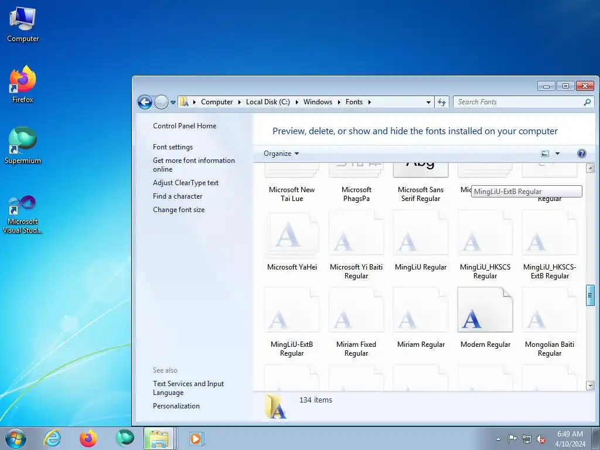
Task: Select Computer in the address breadcrumb
Action: (217, 102)
